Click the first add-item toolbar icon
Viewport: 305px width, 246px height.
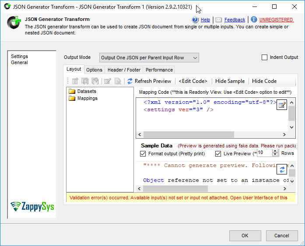[x=75, y=81]
